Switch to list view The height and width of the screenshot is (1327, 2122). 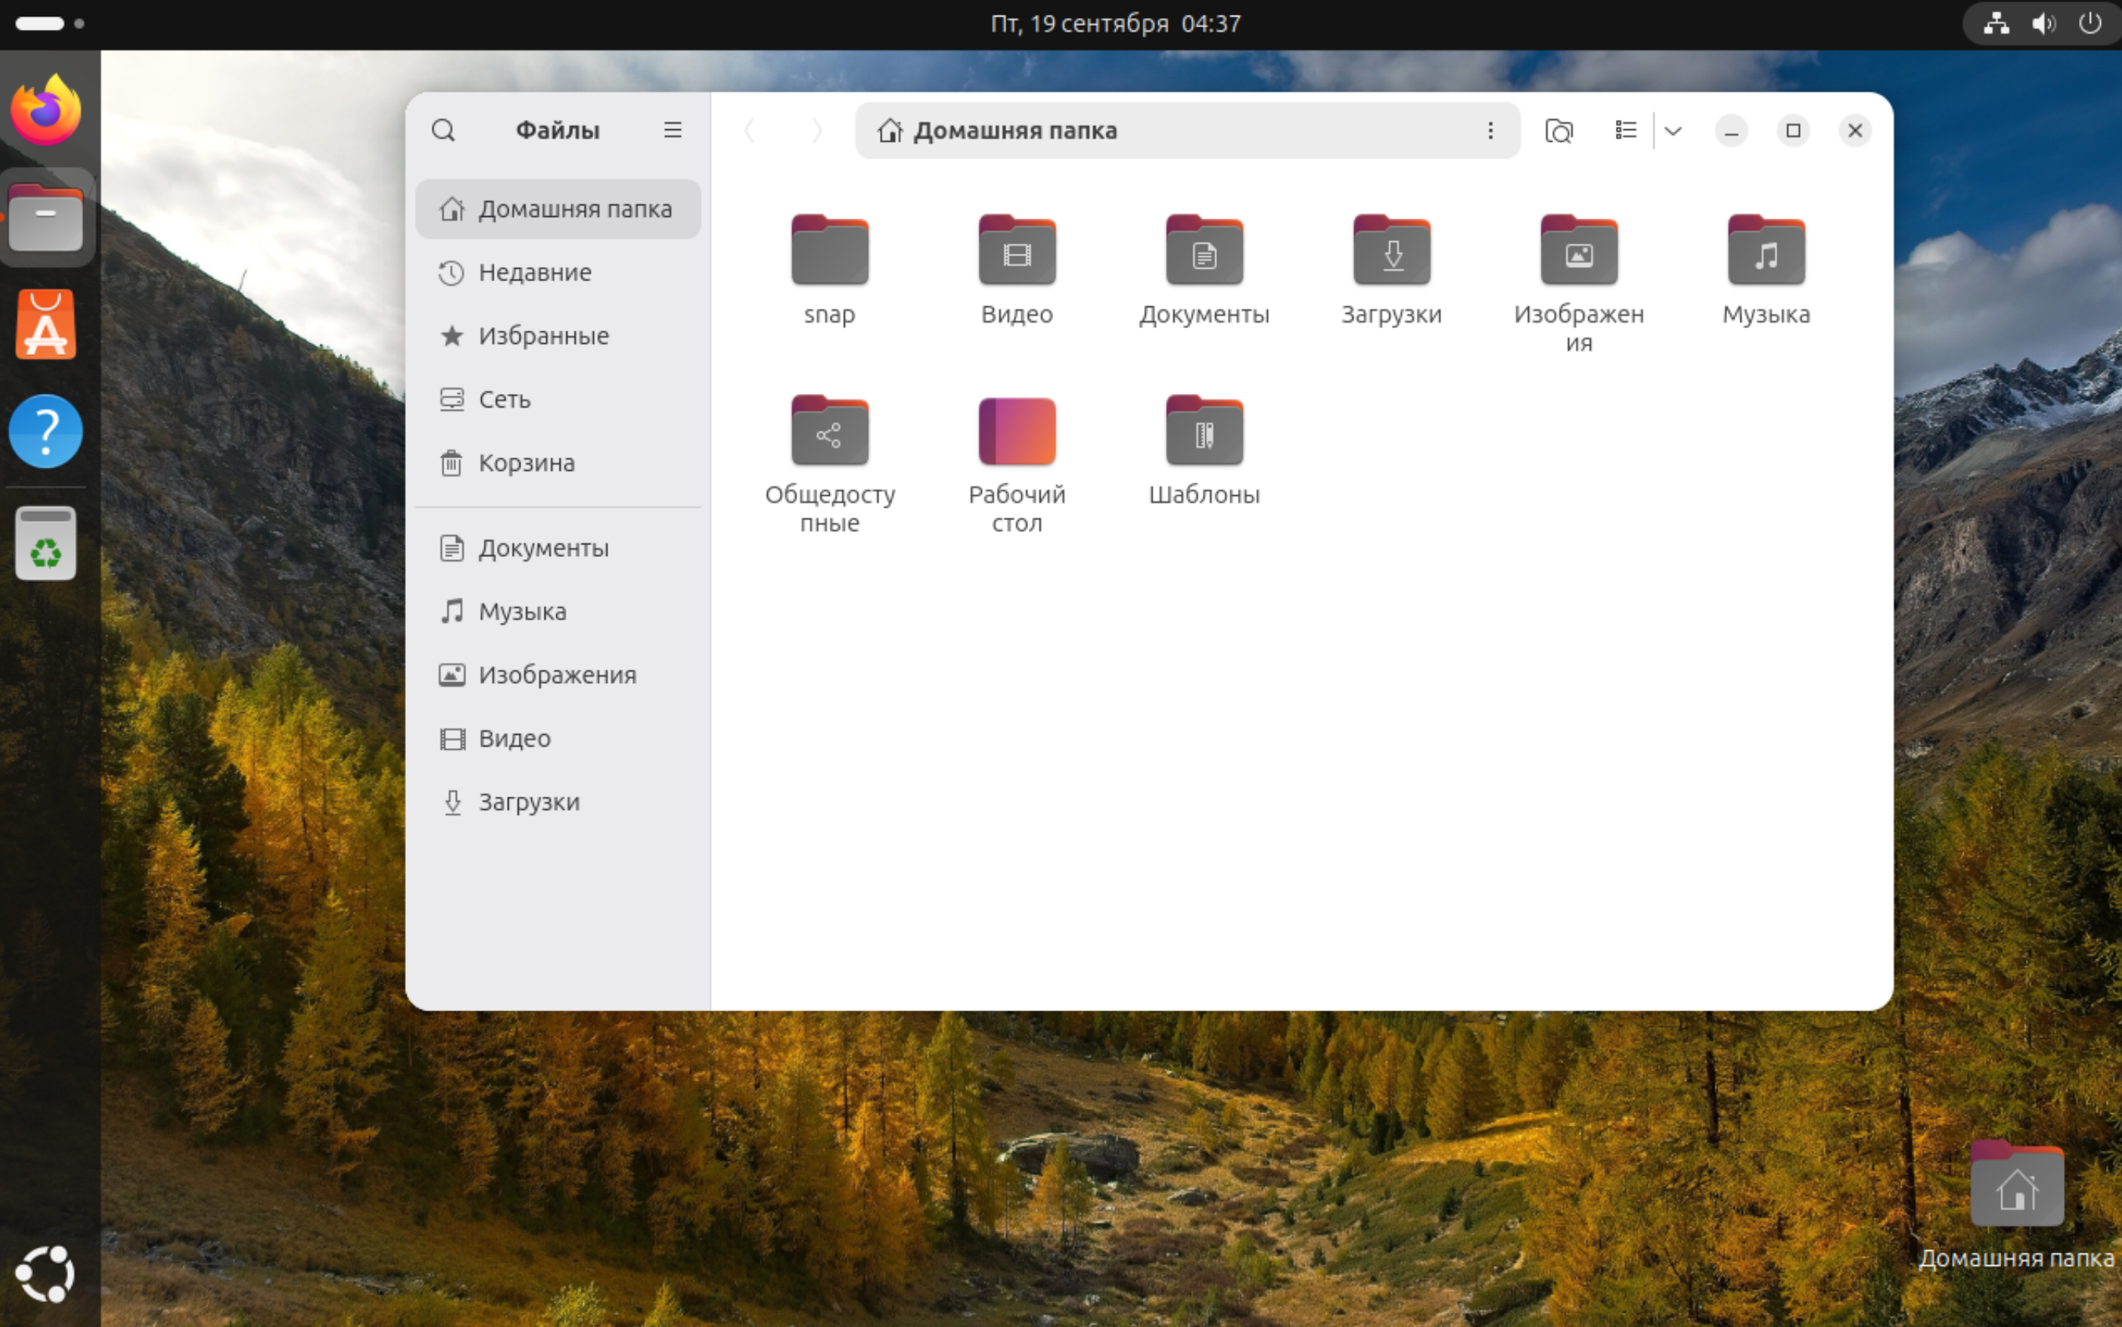tap(1626, 130)
